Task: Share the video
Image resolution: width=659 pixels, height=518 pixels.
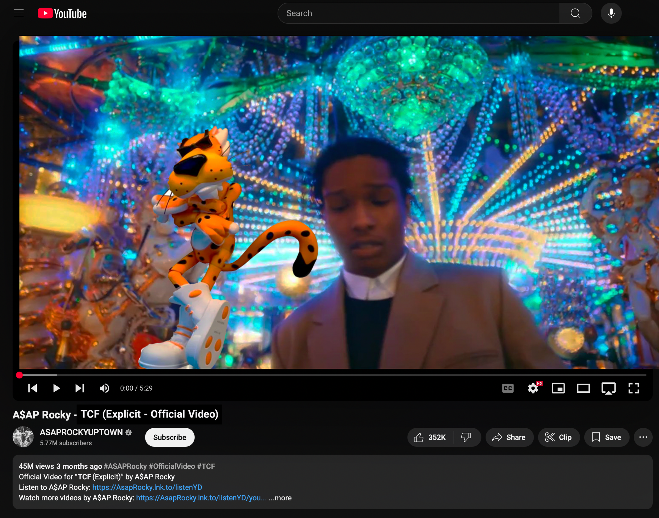Action: [x=509, y=437]
